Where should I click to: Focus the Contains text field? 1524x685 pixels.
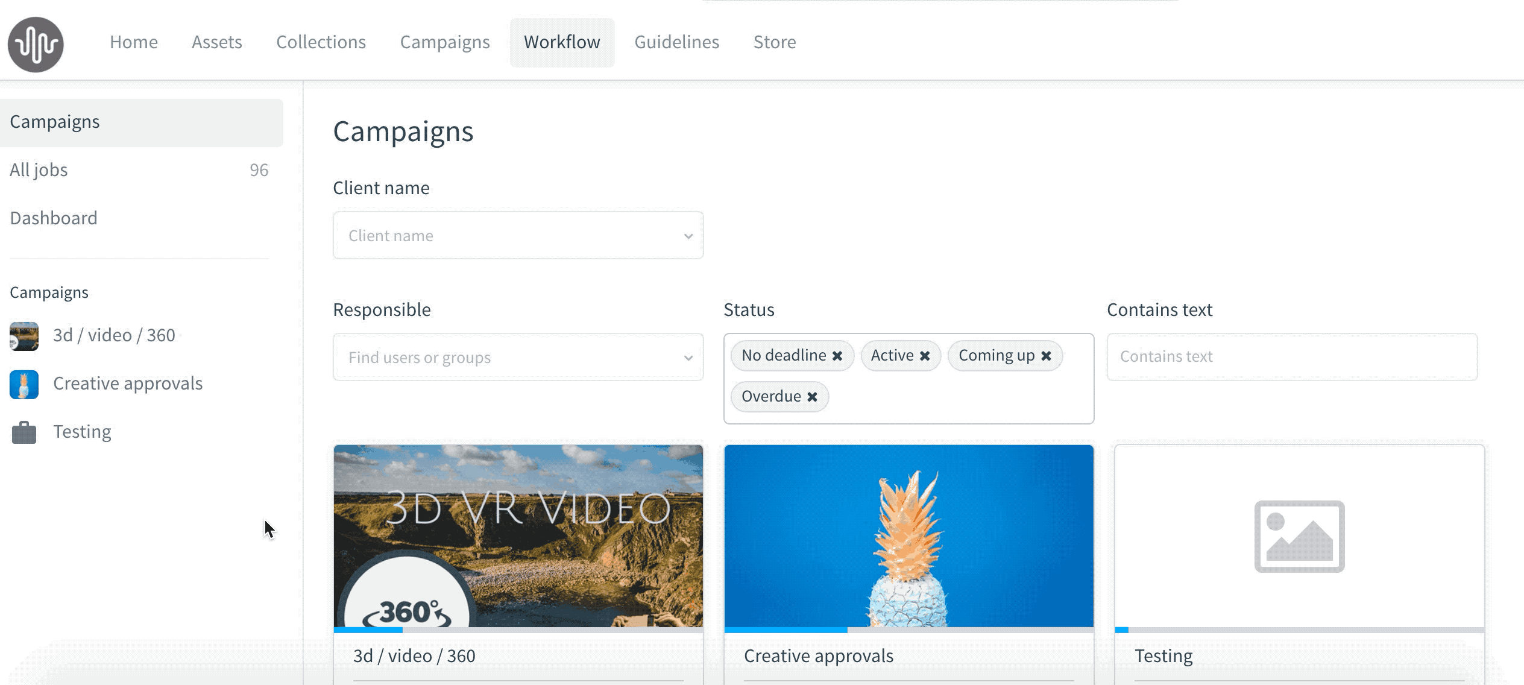pos(1292,357)
